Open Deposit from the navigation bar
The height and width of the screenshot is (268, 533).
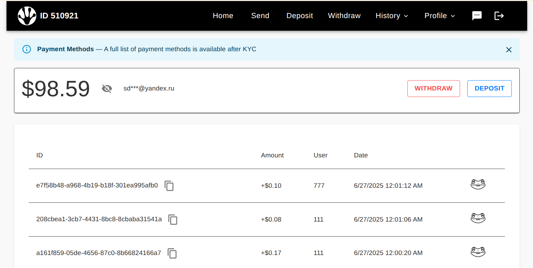(x=300, y=16)
